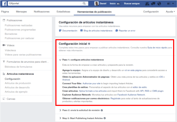Open the notifications globe icon

[x=159, y=4]
